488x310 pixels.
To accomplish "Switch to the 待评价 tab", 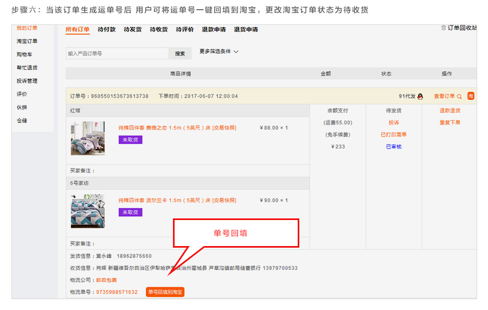I will (184, 30).
